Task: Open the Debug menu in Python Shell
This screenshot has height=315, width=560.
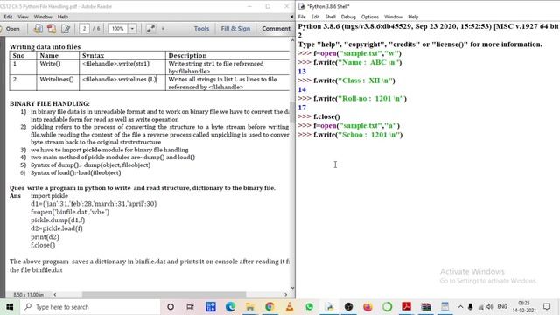Action: tap(348, 17)
